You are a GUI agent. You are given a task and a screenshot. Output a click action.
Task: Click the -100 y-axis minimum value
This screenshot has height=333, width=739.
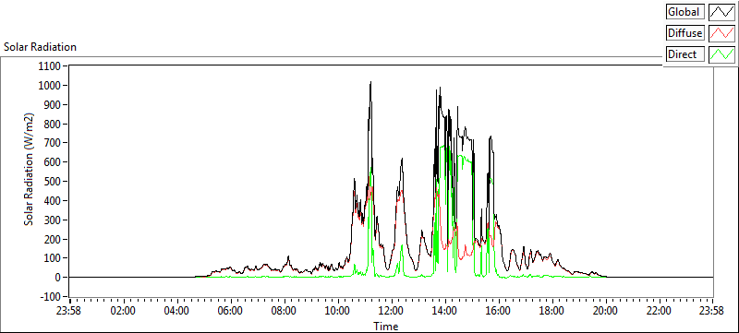[x=52, y=297]
